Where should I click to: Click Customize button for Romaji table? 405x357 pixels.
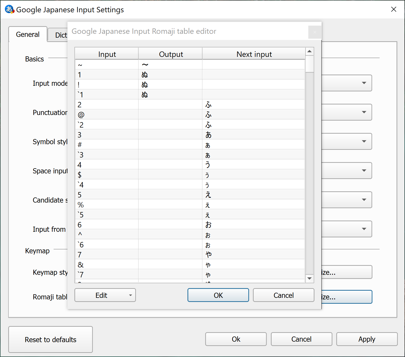tap(347, 297)
